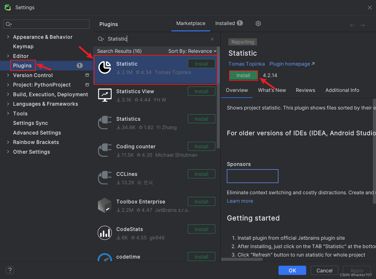Open Sort By: Relevance dropdown
This screenshot has height=279, width=376.
[x=192, y=51]
